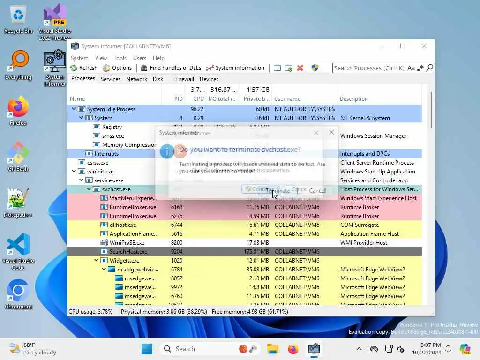The image size is (480, 360).
Task: Click the magnifier icon in process search box
Action: point(430,67)
